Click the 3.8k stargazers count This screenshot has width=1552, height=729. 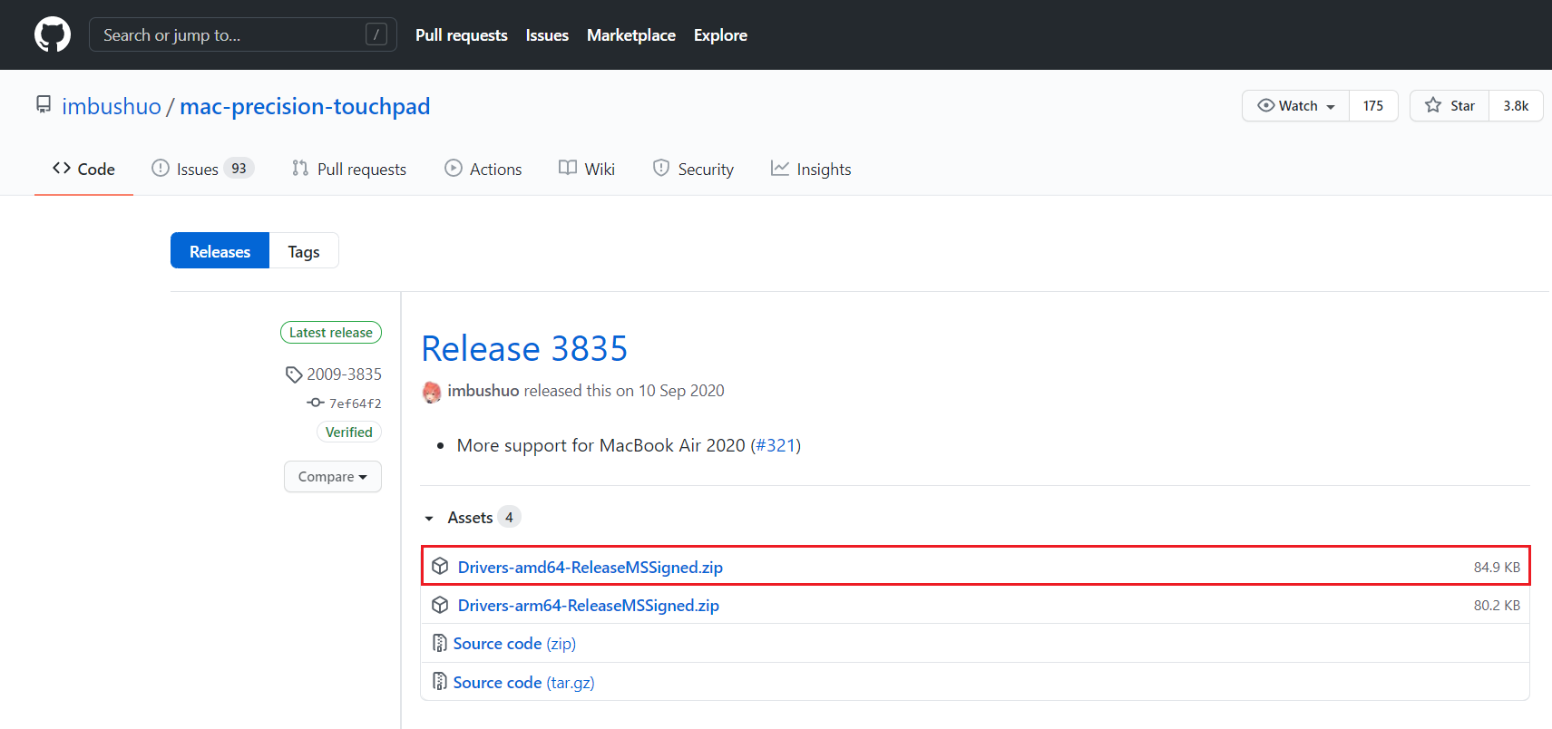[x=1516, y=105]
